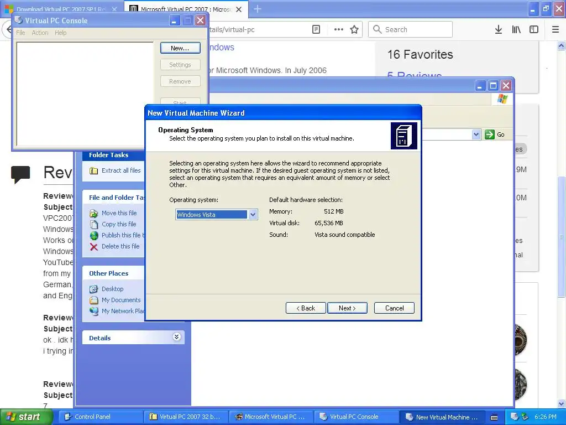
Task: Click the keyboard icon in taskbar
Action: pyautogui.click(x=494, y=417)
